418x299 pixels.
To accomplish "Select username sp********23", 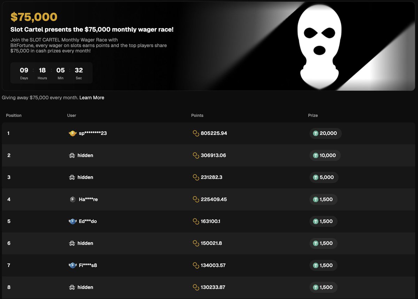I will click(93, 133).
